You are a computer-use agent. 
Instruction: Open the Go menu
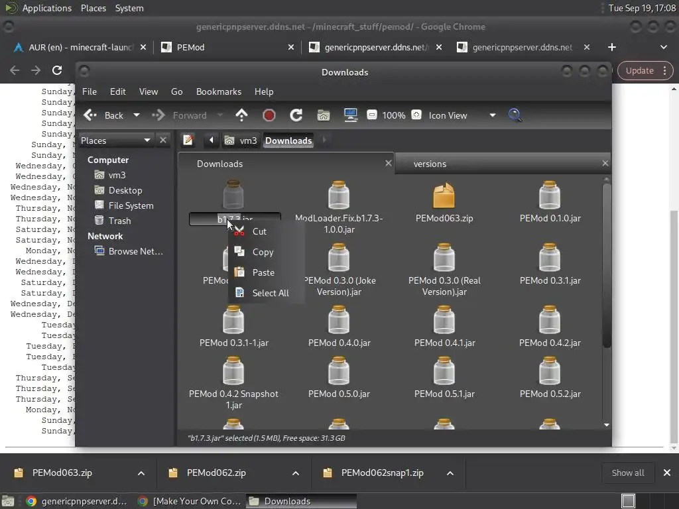(x=176, y=91)
